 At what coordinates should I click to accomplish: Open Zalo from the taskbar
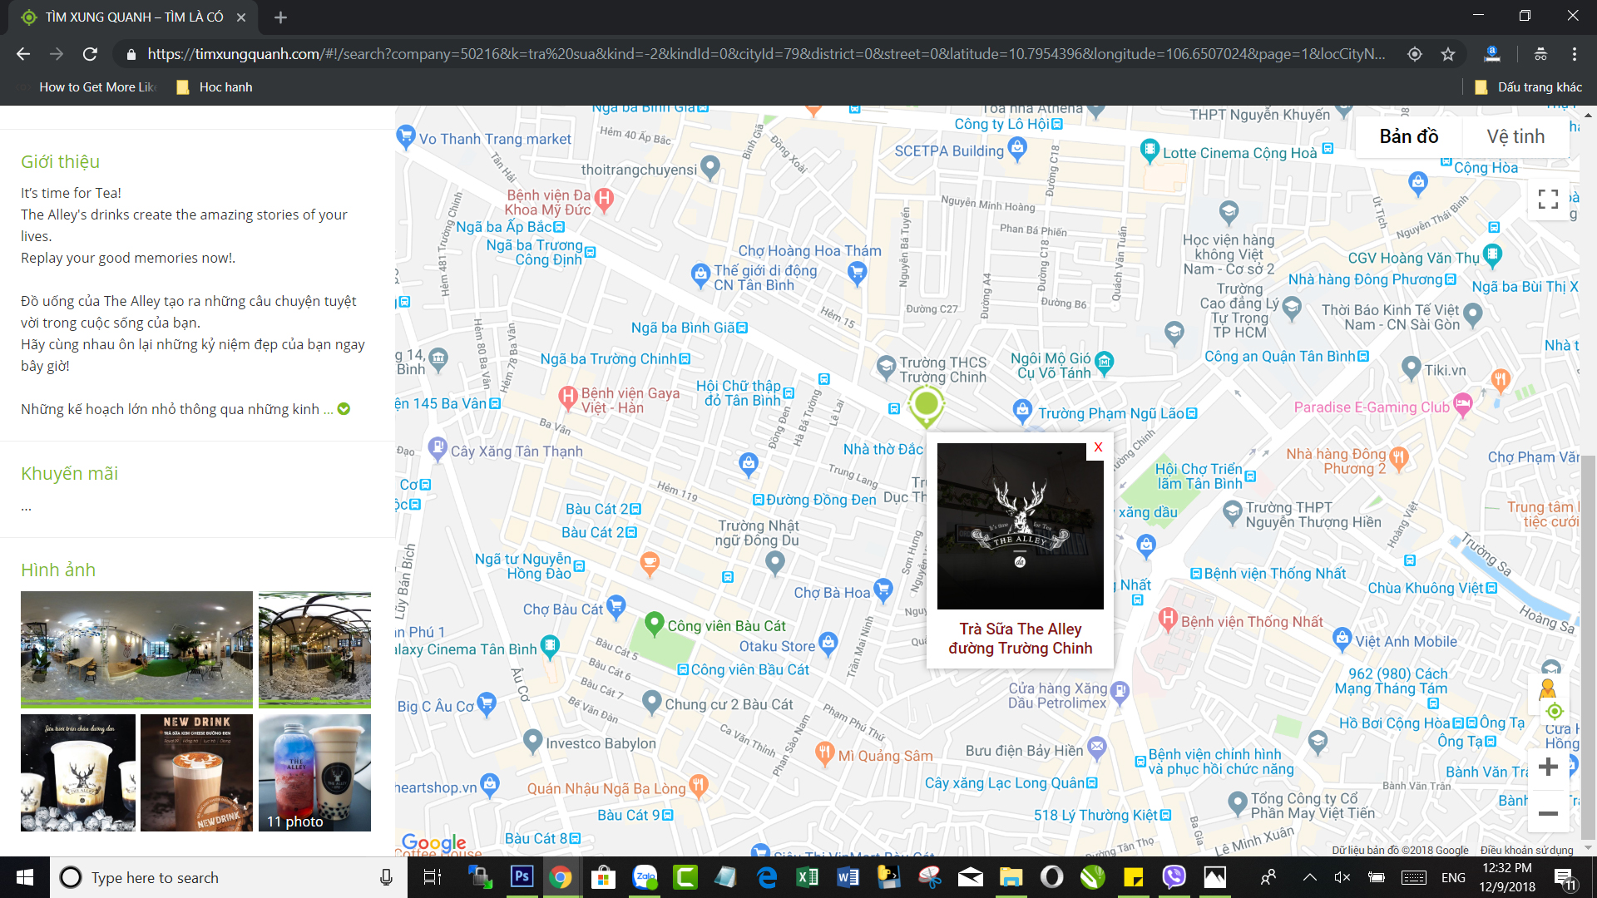pyautogui.click(x=645, y=877)
